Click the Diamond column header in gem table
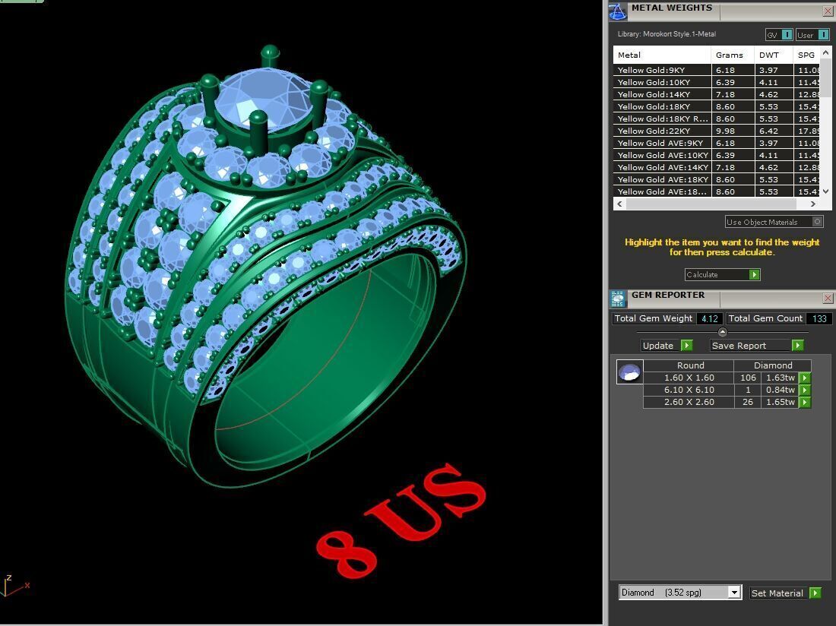This screenshot has width=836, height=626. 773,365
